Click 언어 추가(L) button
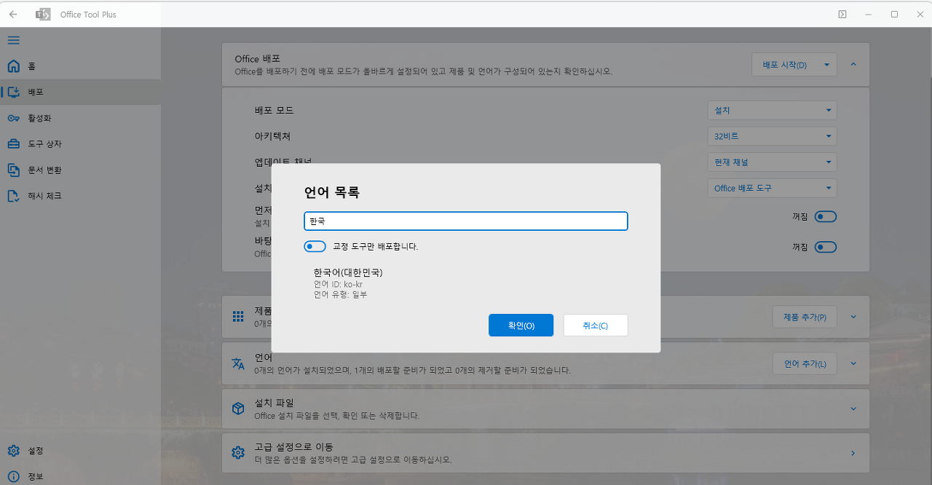This screenshot has width=932, height=485. (x=805, y=363)
